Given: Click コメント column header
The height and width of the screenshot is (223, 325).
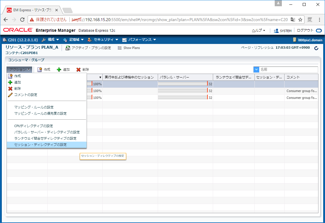Looking at the screenshot, I should pyautogui.click(x=301, y=77).
